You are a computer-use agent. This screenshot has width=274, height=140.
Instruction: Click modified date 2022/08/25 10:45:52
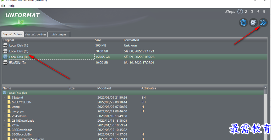click(x=112, y=130)
